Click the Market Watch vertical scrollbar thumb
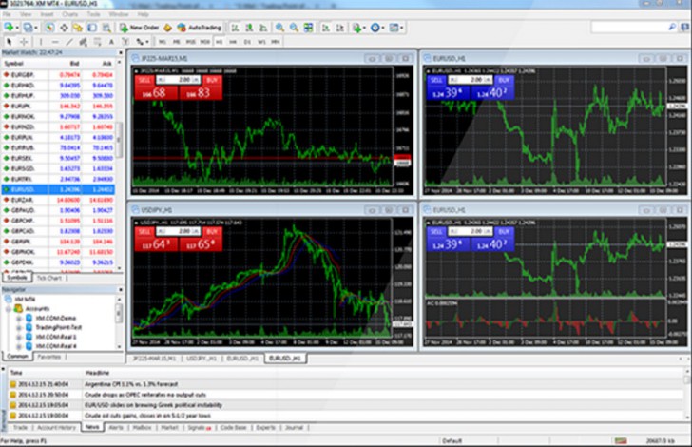Screen dimensions: 692x447 click(x=119, y=139)
